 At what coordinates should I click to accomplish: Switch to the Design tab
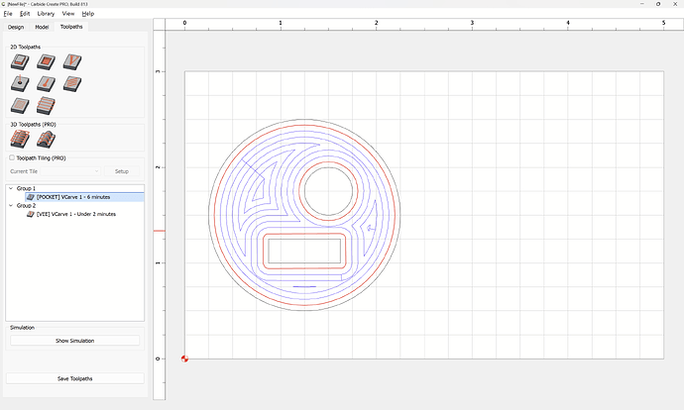16,27
